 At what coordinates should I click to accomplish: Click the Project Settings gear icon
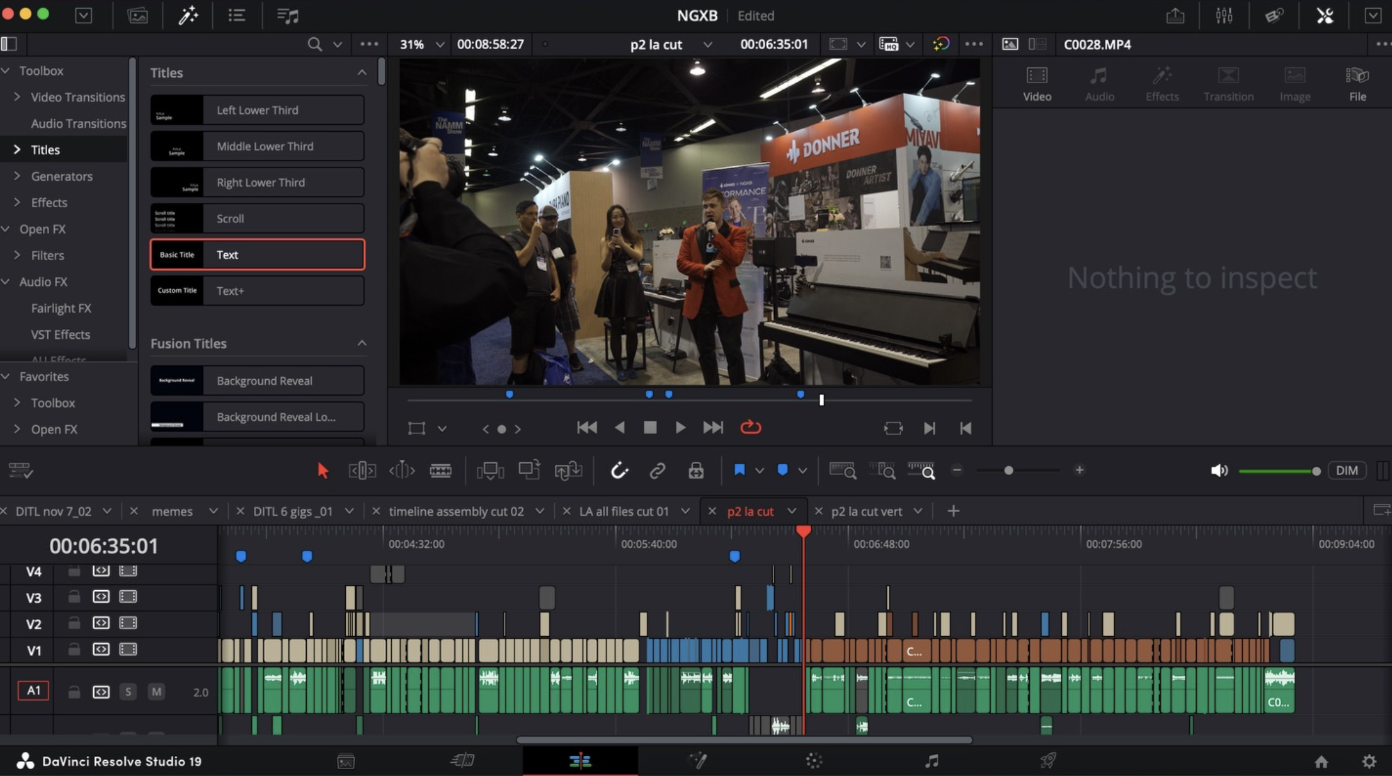1369,761
